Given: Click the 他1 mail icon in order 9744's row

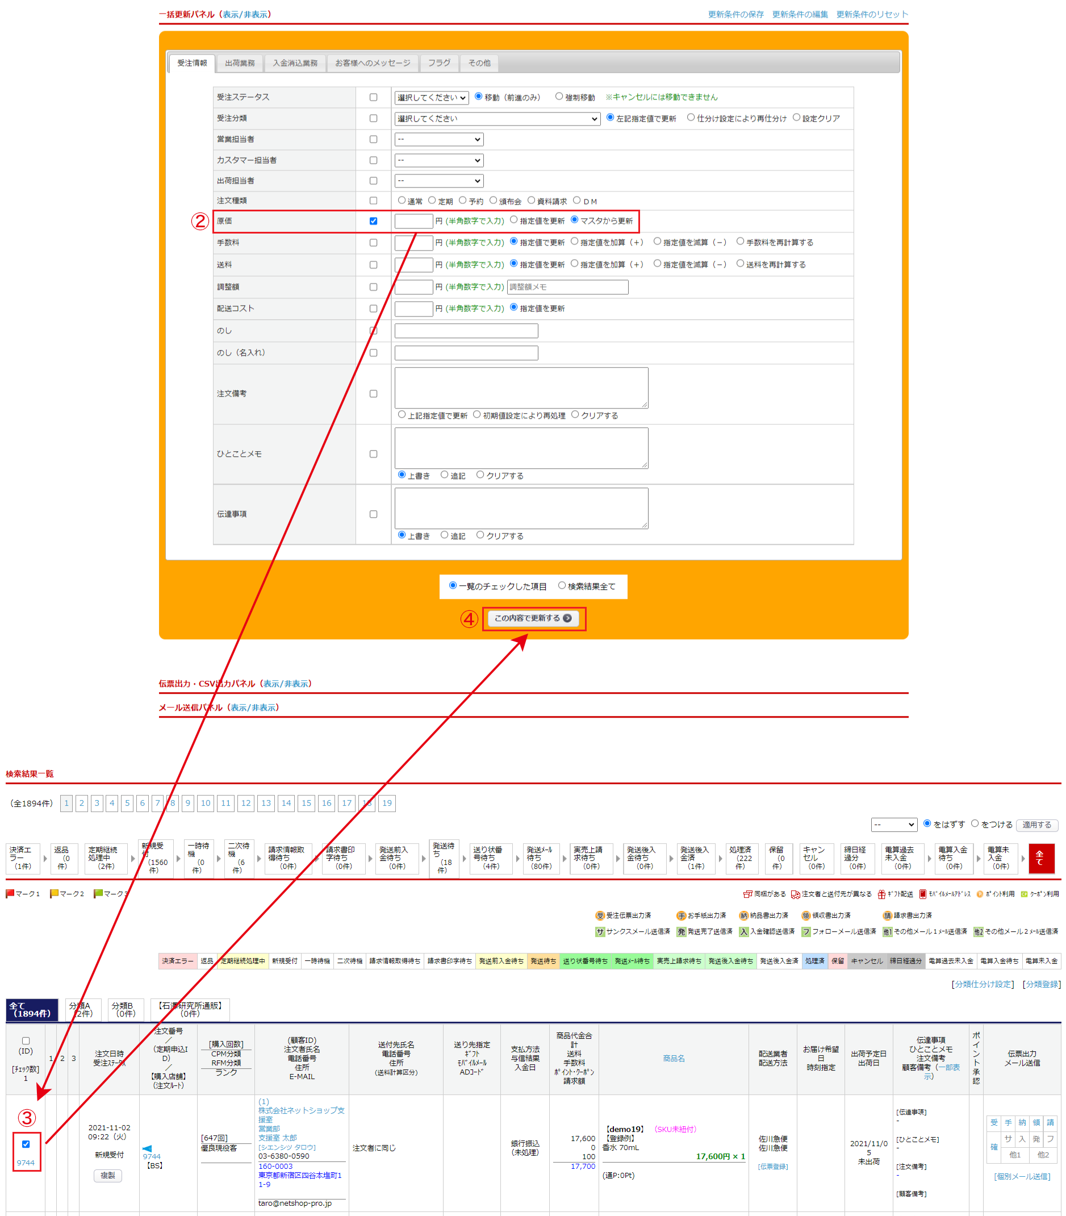Looking at the screenshot, I should pos(1015,1155).
